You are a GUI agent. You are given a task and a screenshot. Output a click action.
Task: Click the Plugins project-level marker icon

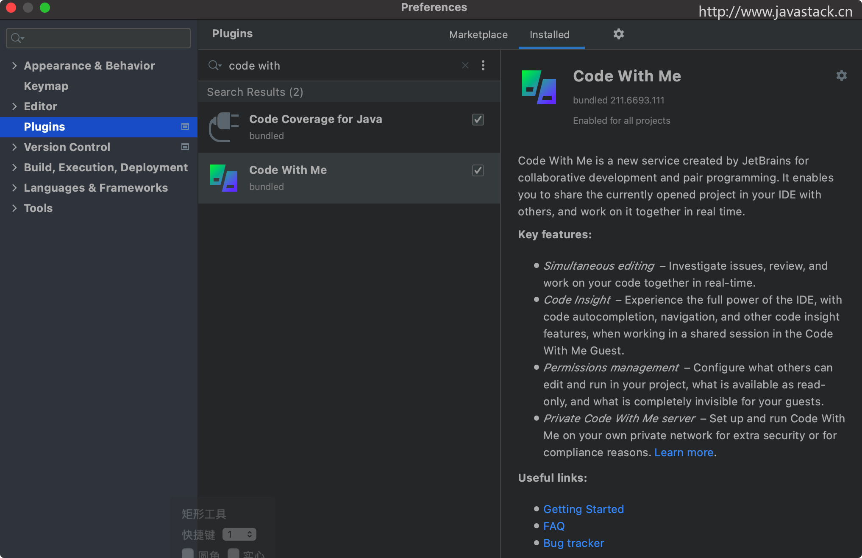click(185, 127)
